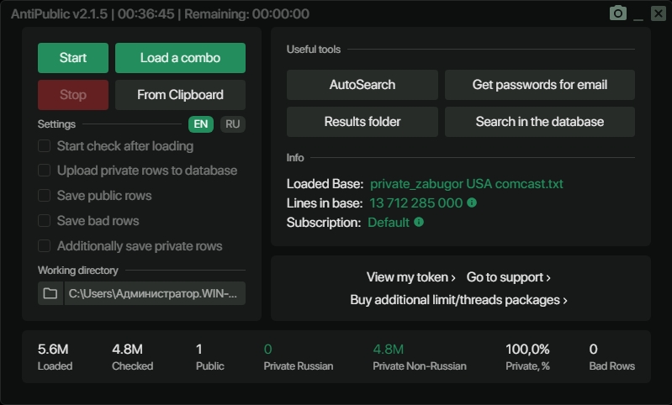Check the Save public rows option
672x405 pixels.
pyautogui.click(x=44, y=196)
